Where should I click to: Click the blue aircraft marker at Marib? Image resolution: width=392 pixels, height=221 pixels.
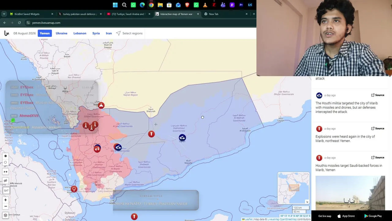[x=118, y=147]
